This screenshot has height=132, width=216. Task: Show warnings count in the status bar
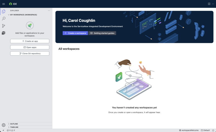click(x=13, y=130)
